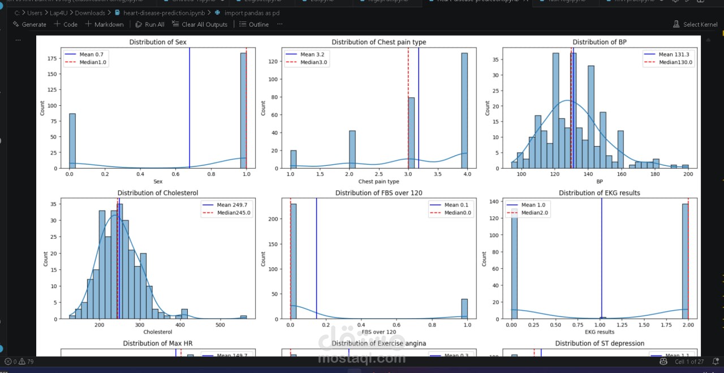Click the 'Distribution of Chest pain type' title
The width and height of the screenshot is (724, 373).
click(x=379, y=42)
